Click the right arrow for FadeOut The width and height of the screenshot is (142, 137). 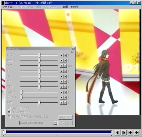pyautogui.click(x=65, y=97)
